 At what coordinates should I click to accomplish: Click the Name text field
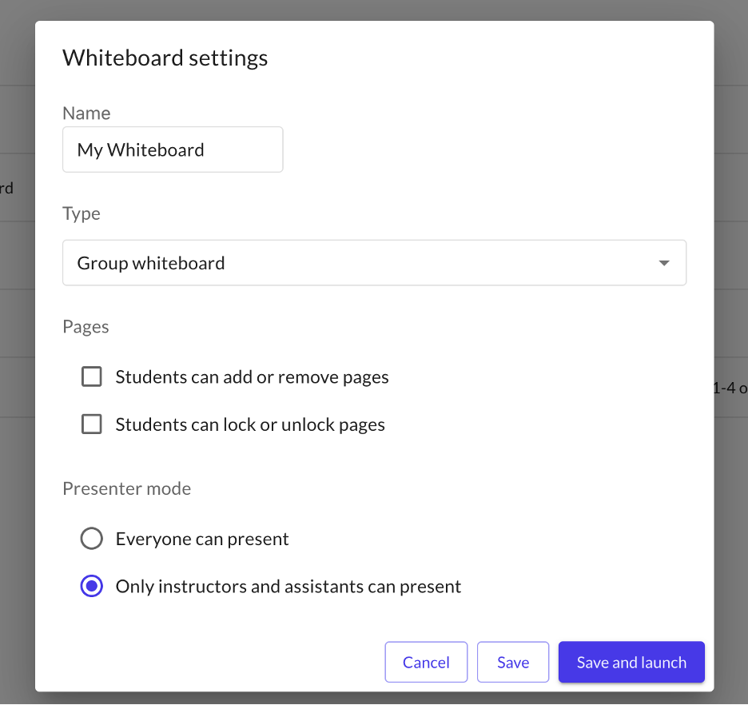point(173,149)
